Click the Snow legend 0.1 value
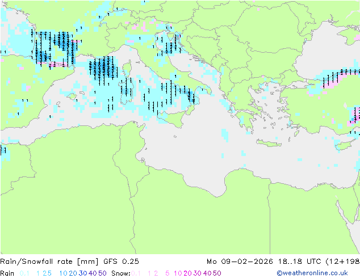The width and height of the screenshot is (360, 278). tap(136, 273)
